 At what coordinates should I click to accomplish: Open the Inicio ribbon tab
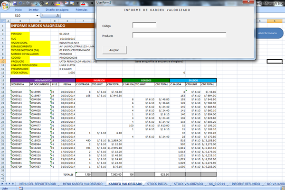click(x=18, y=9)
